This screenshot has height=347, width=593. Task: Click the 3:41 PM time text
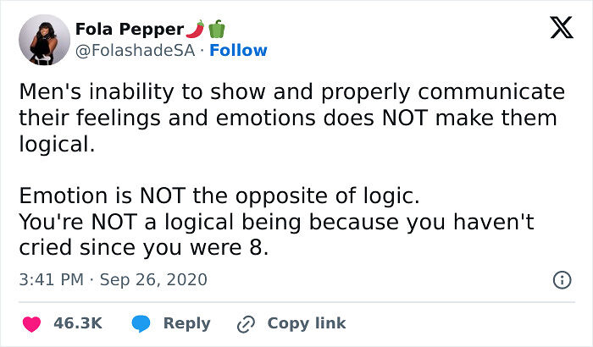tap(50, 279)
